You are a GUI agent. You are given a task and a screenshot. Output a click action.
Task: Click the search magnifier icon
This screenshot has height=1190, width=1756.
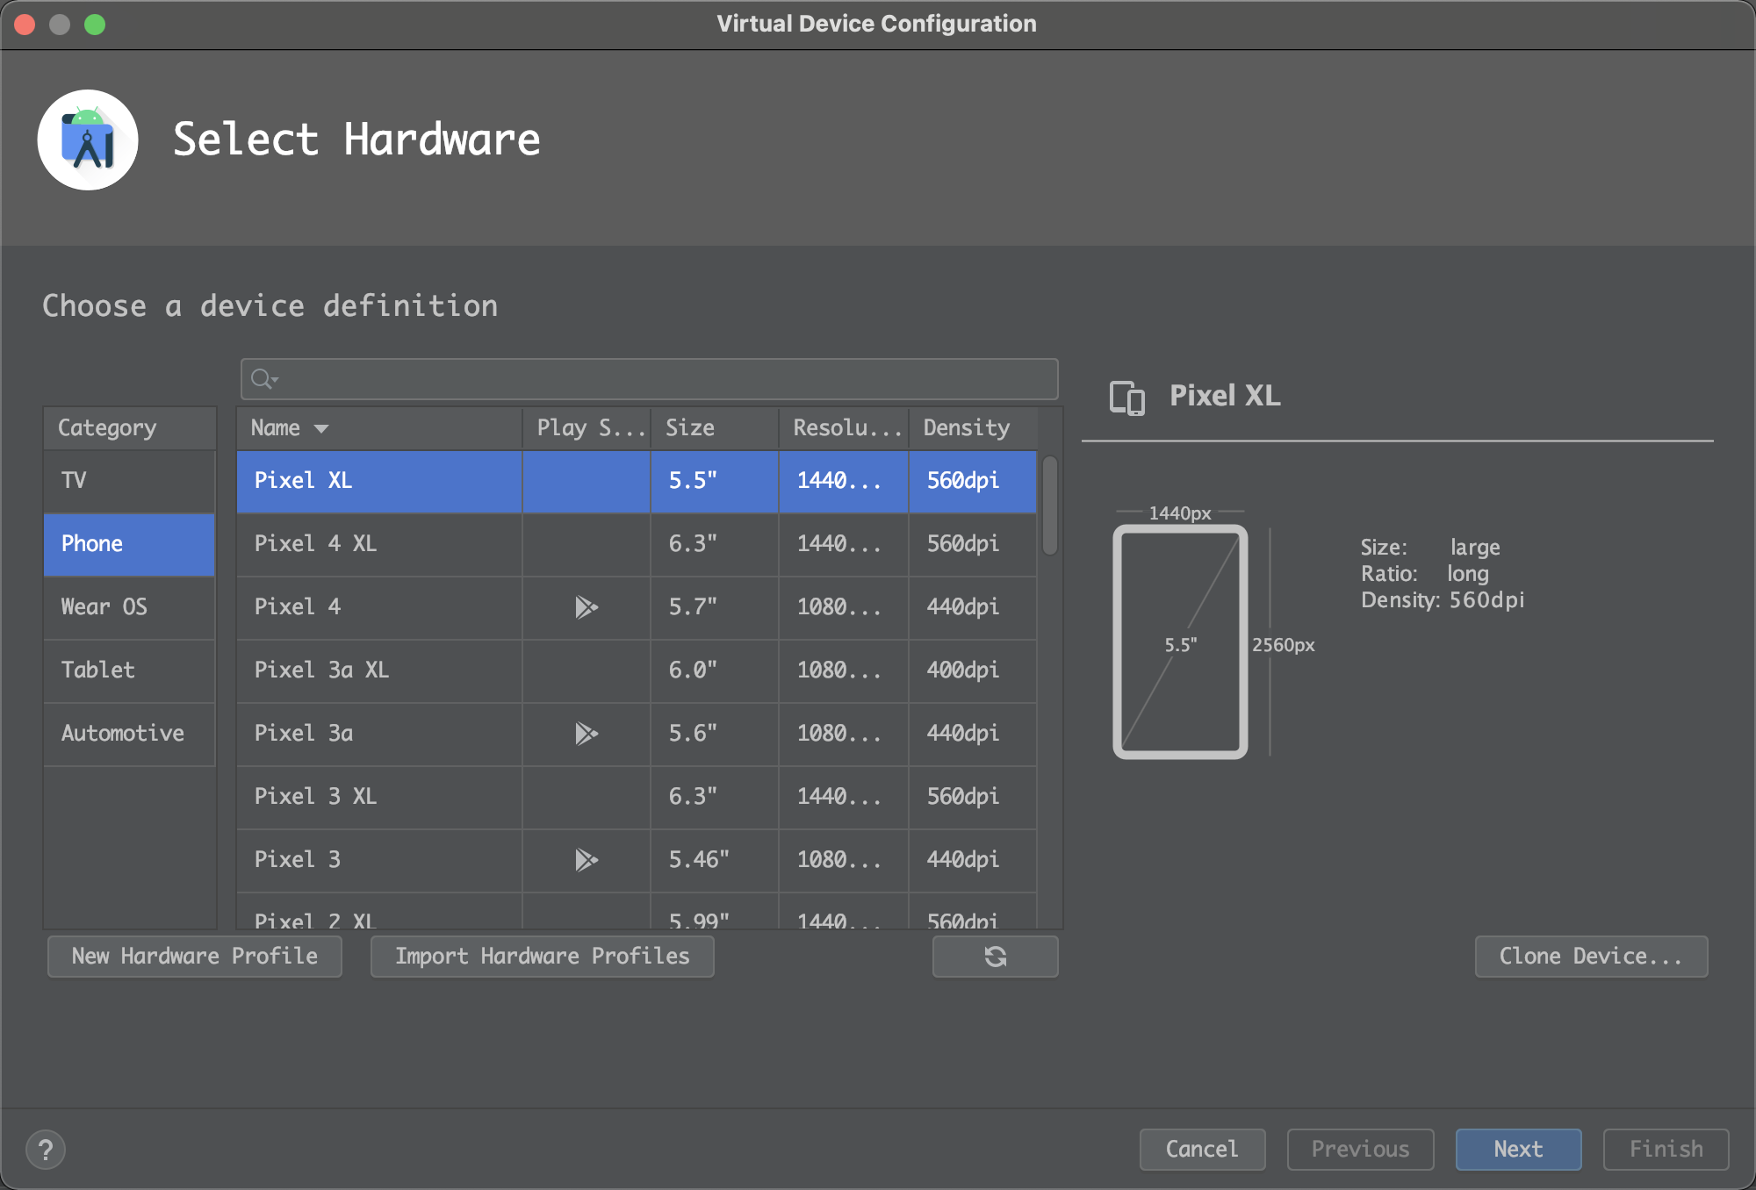(263, 379)
